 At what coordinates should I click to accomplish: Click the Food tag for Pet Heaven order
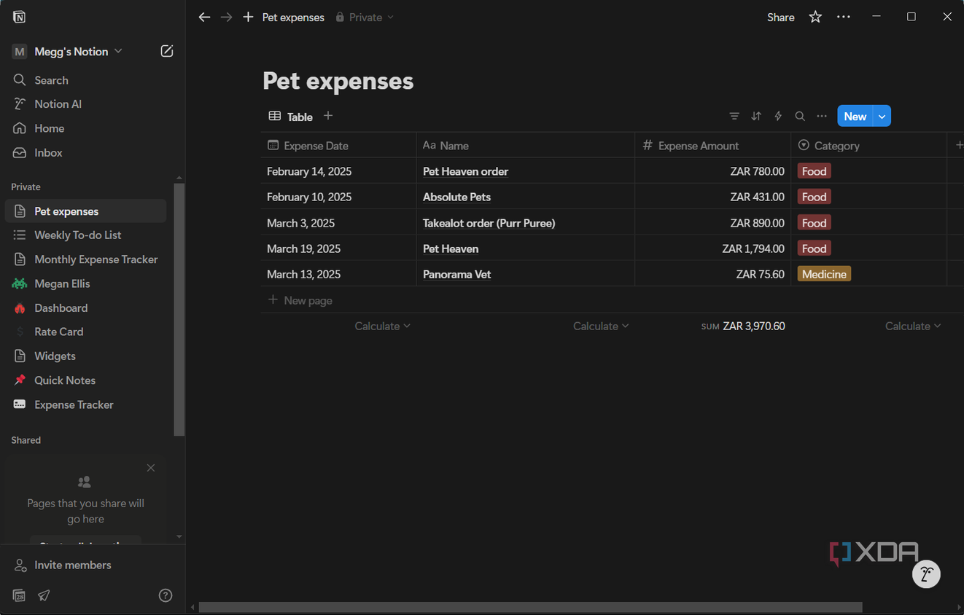[x=814, y=171]
